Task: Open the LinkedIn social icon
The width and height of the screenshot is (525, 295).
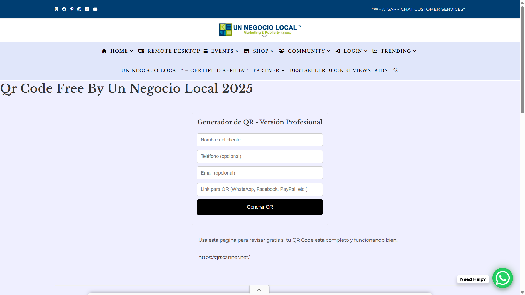Action: [x=87, y=9]
